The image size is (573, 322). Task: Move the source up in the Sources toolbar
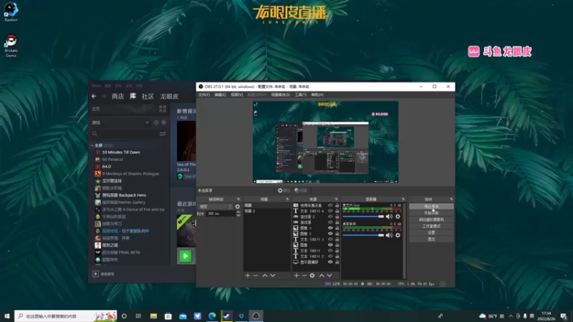point(322,275)
